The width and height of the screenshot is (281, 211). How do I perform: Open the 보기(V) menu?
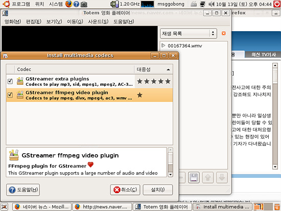tap(54, 21)
